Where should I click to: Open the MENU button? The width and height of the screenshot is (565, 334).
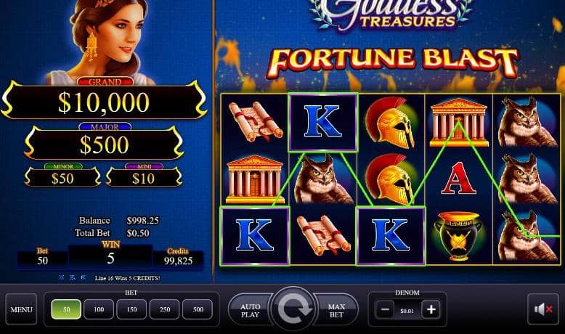(21, 309)
